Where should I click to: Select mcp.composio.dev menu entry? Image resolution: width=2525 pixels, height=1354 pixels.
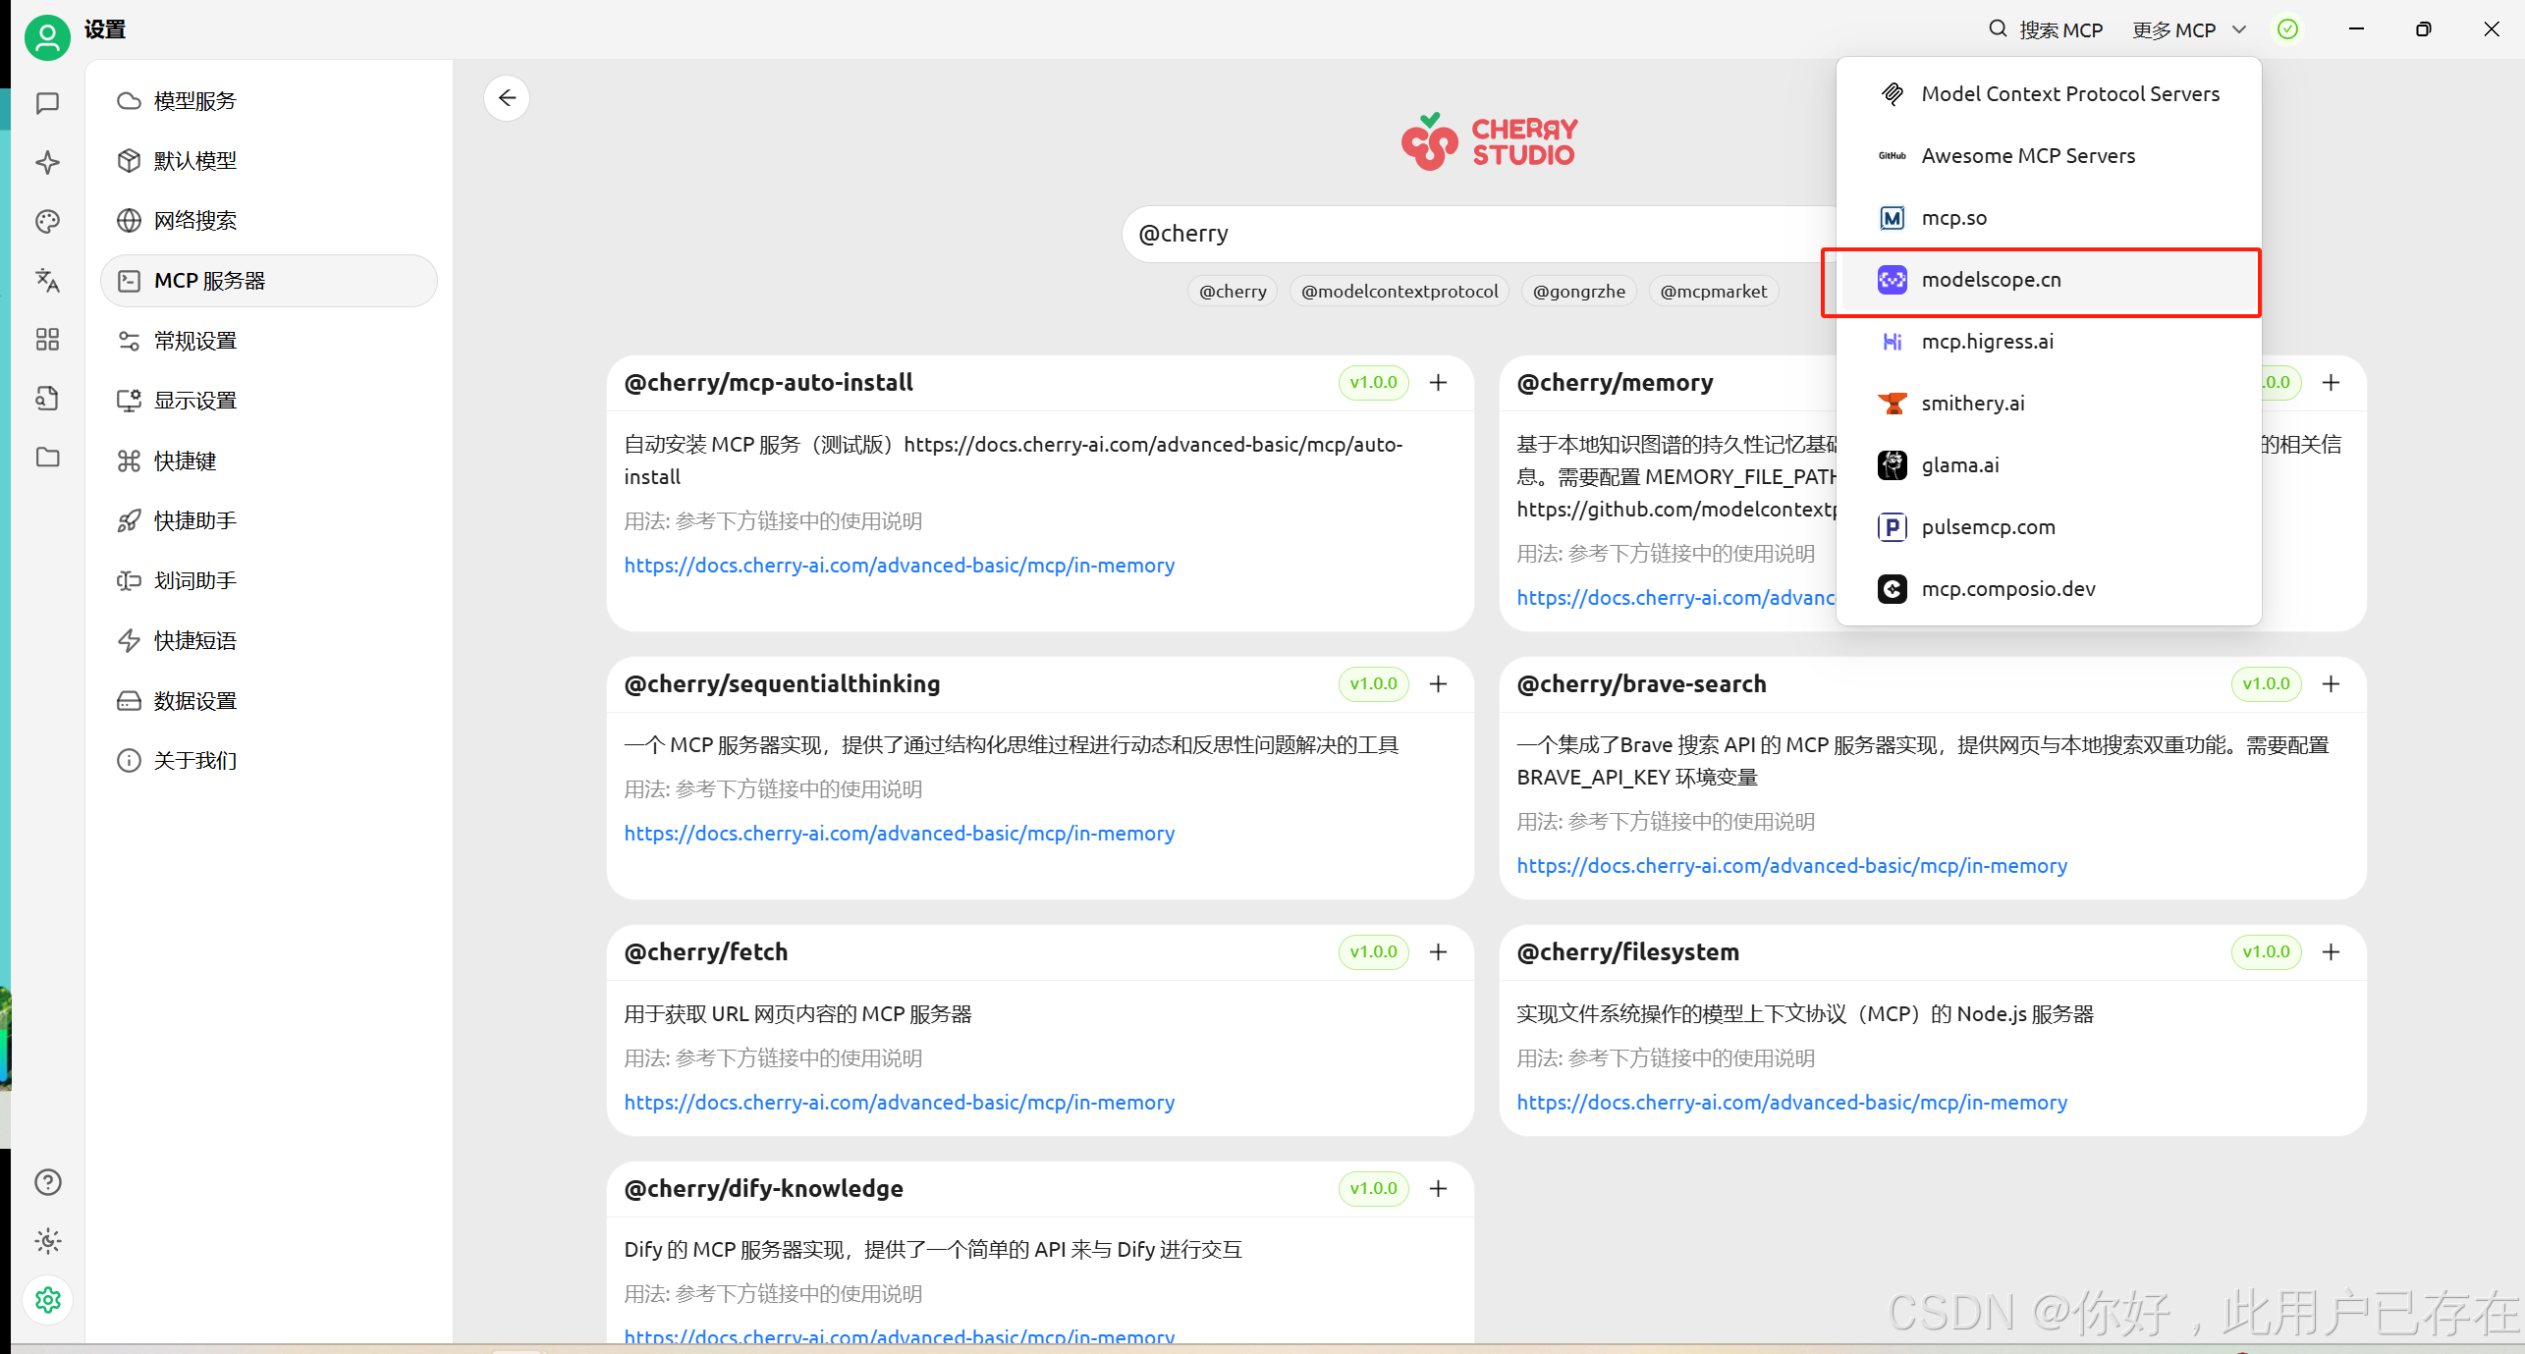click(2049, 588)
